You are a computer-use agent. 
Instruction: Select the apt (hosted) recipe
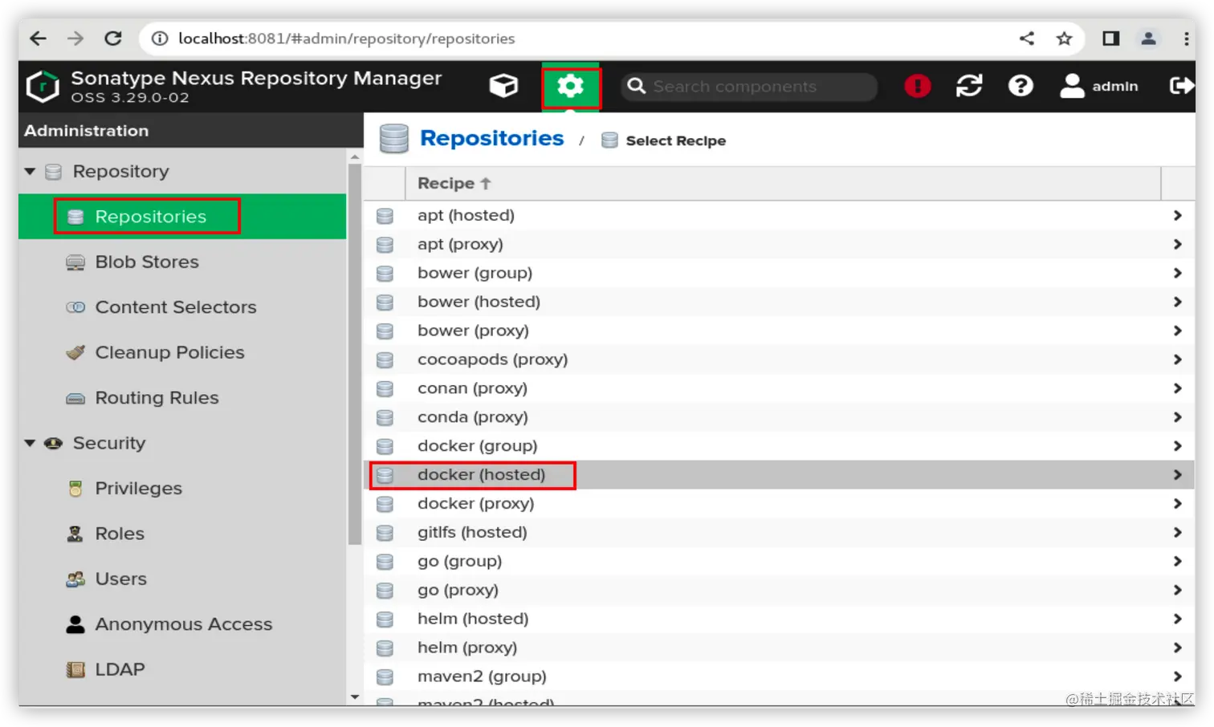tap(779, 215)
